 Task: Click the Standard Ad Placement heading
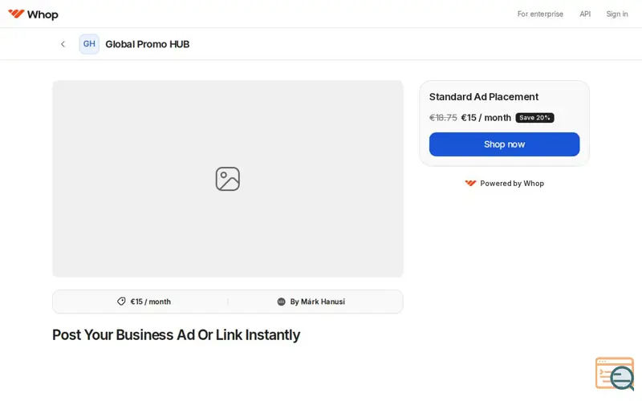(484, 97)
